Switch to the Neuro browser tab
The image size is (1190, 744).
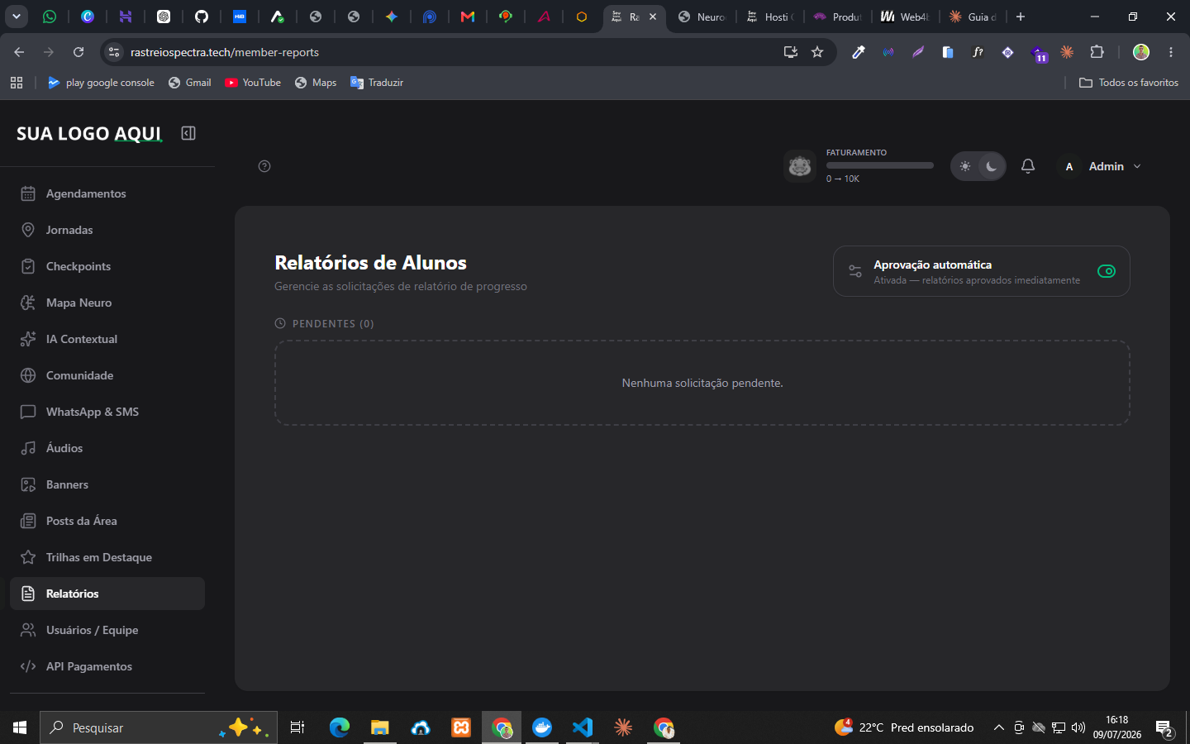702,17
